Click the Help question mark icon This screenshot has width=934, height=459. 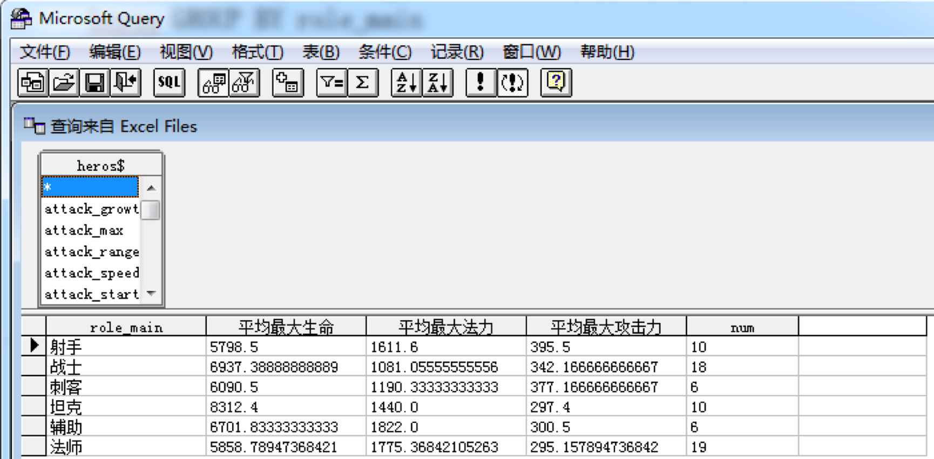[556, 83]
